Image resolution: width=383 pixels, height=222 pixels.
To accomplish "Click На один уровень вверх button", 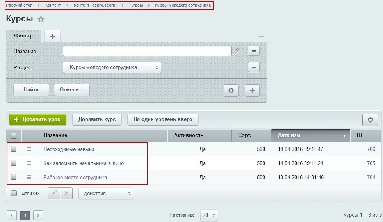I will (x=163, y=119).
